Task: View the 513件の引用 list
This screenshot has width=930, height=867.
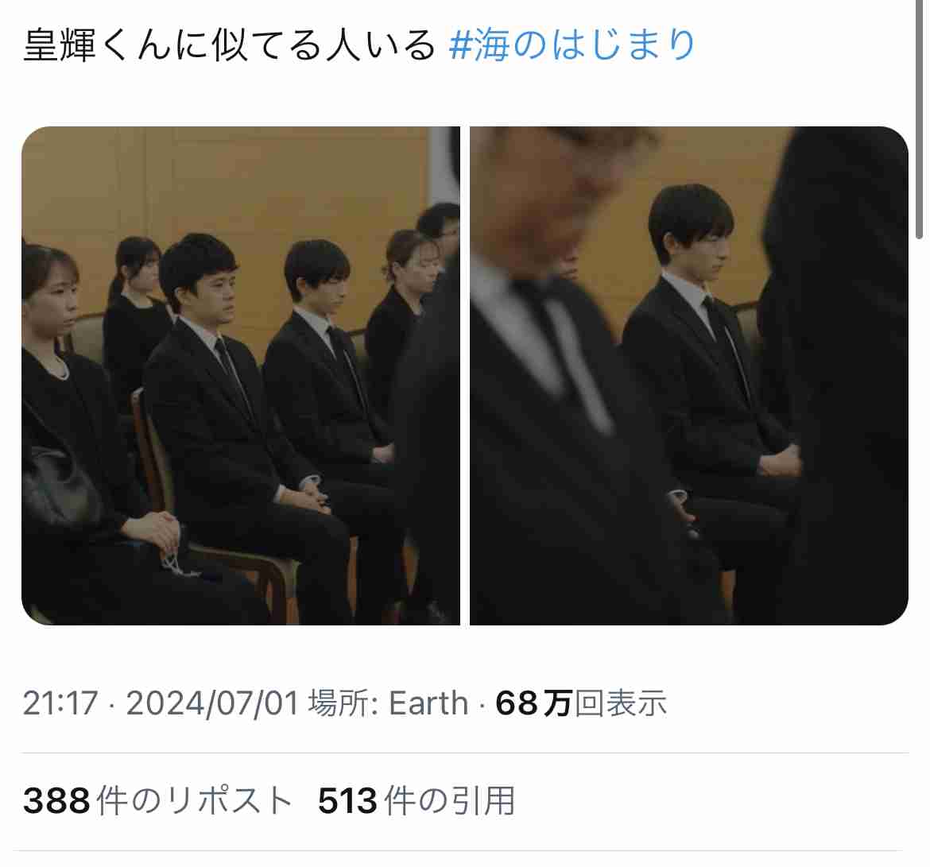Action: [417, 800]
